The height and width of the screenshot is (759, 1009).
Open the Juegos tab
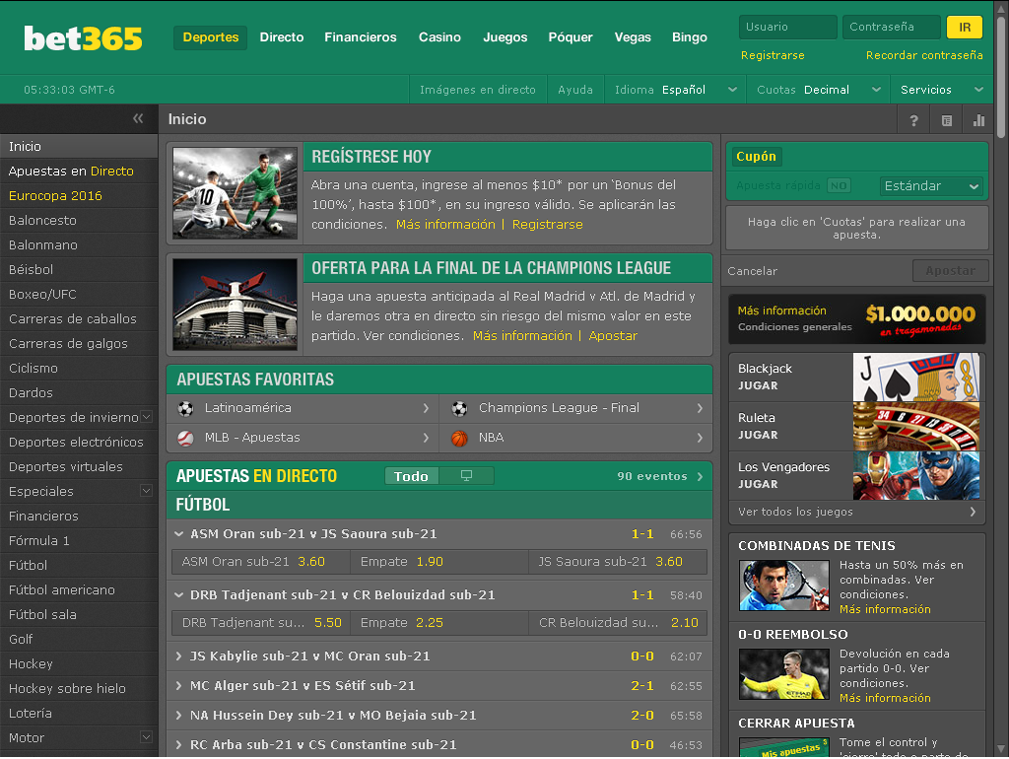click(505, 37)
